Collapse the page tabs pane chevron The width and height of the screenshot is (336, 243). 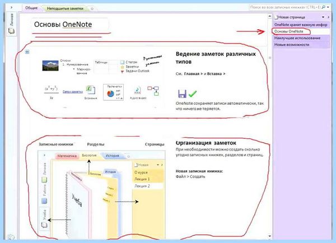coord(328,17)
